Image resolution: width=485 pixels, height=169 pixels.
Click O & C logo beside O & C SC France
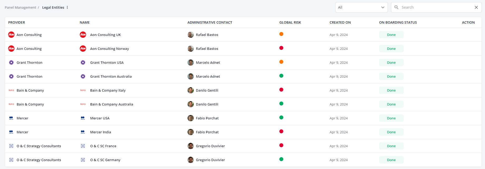83,146
